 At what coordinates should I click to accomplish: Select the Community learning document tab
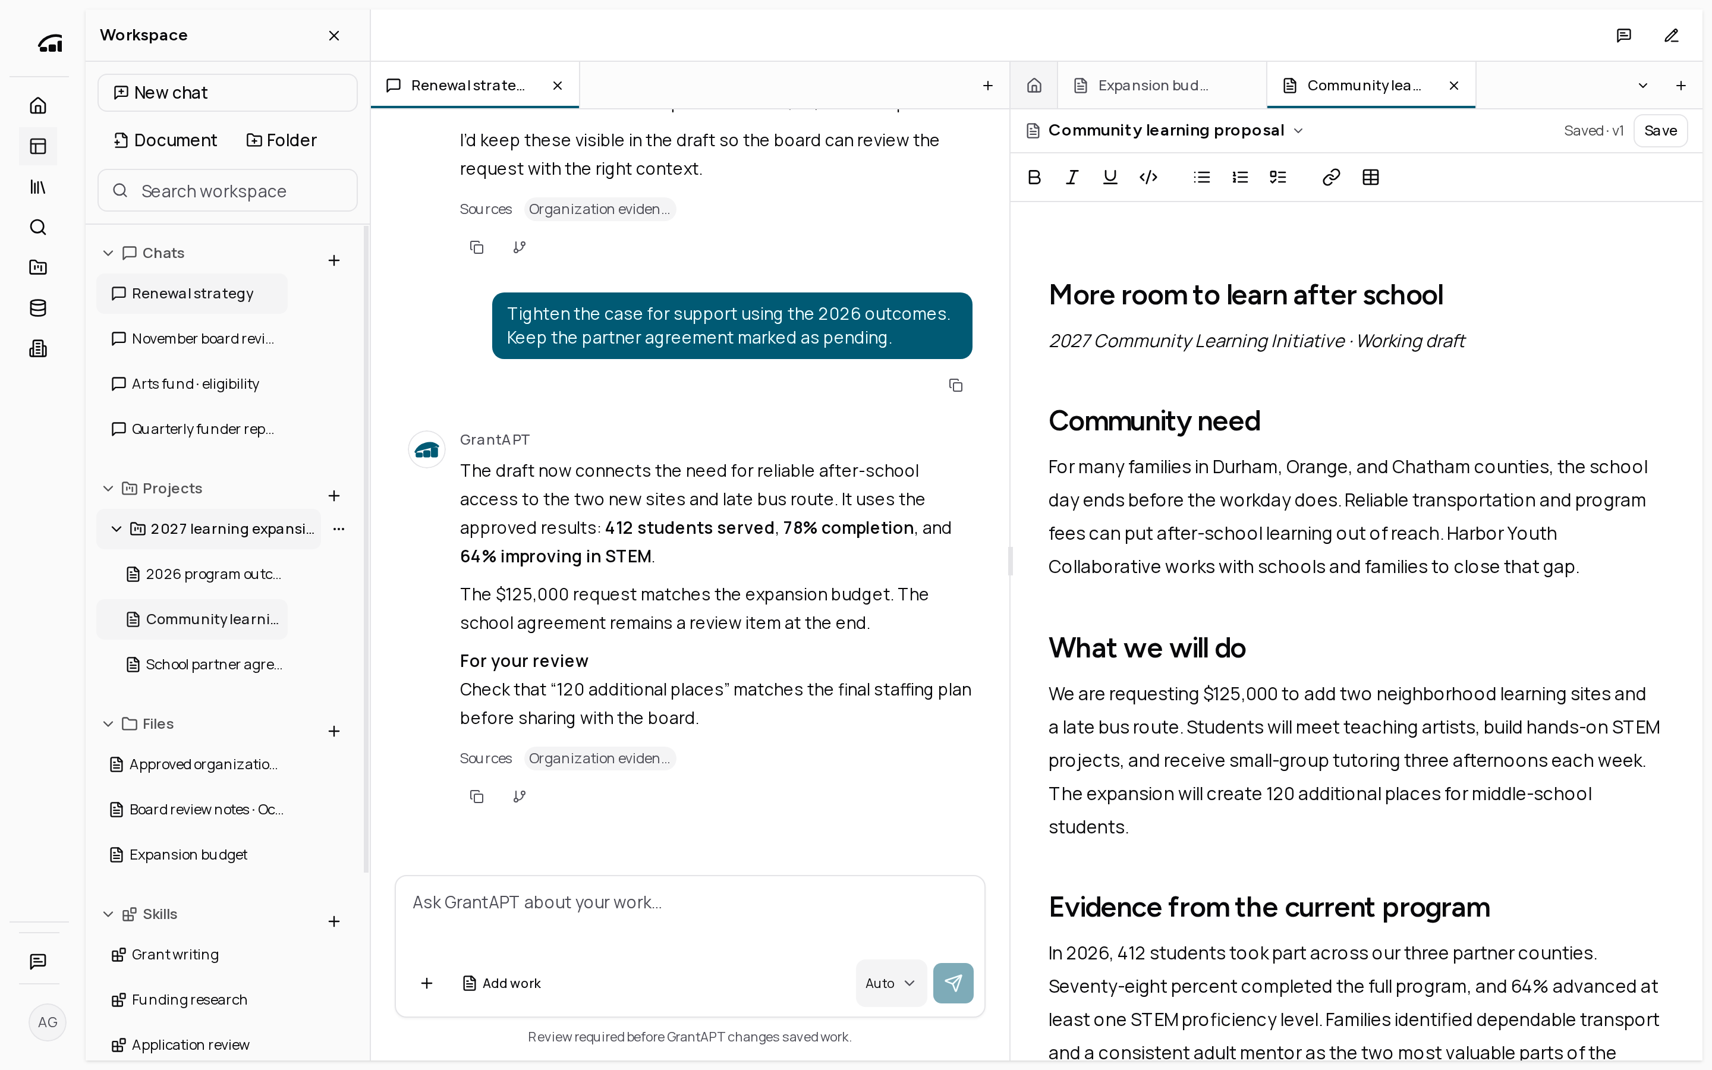[1370, 86]
